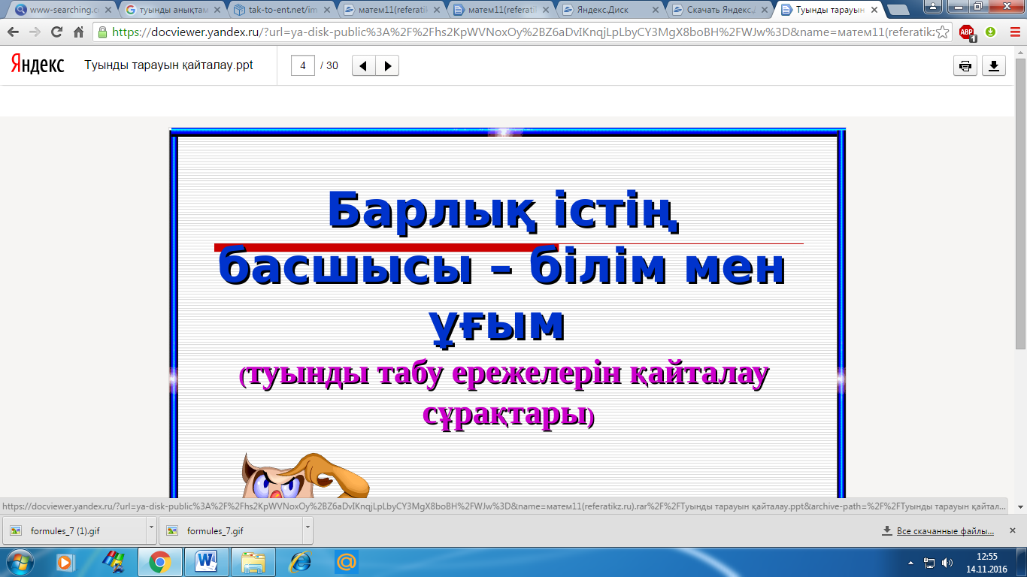The width and height of the screenshot is (1027, 577).
Task: Go to the next slide of the document
Action: pyautogui.click(x=387, y=65)
